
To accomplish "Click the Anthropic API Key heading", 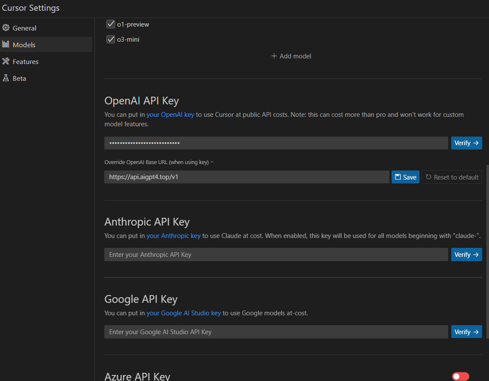I will pyautogui.click(x=147, y=222).
